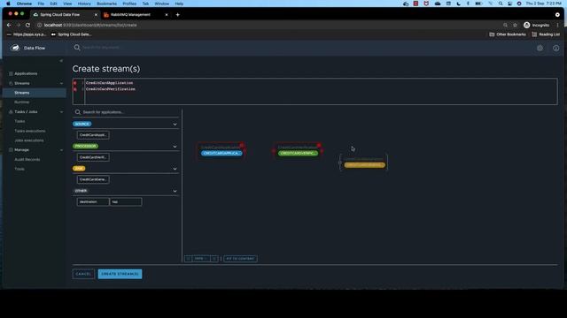Open the Chrome menu in menu bar
The width and height of the screenshot is (567, 318).
tap(24, 4)
